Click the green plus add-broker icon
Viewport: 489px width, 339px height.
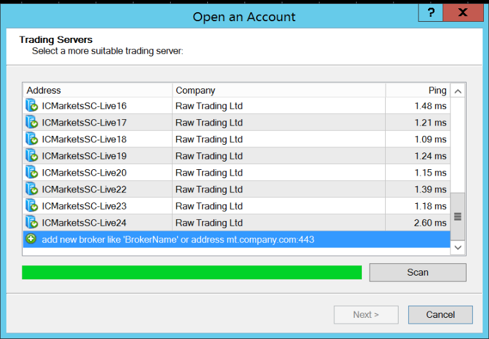(31, 239)
